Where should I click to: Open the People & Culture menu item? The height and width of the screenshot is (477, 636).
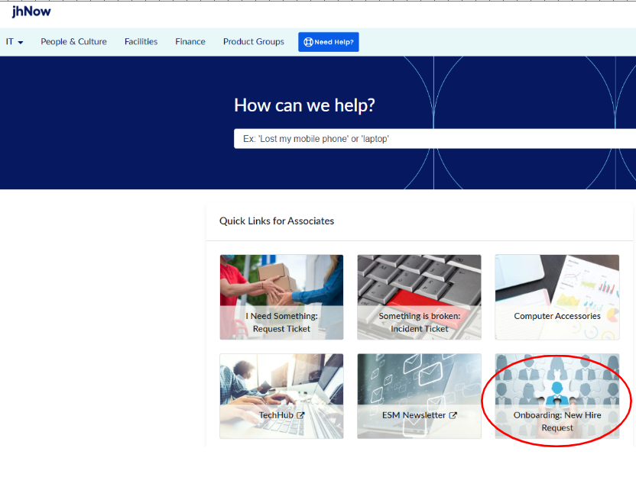[73, 42]
